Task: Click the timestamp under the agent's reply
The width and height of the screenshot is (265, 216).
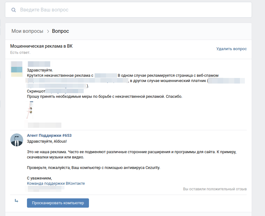Action: click(44, 188)
